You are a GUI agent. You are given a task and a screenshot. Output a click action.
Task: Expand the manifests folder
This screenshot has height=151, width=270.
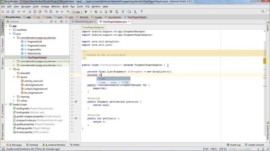coord(10,30)
